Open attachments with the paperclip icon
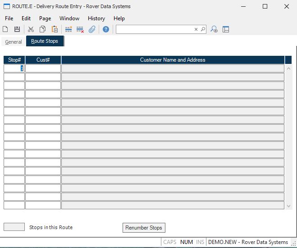 pos(92,29)
